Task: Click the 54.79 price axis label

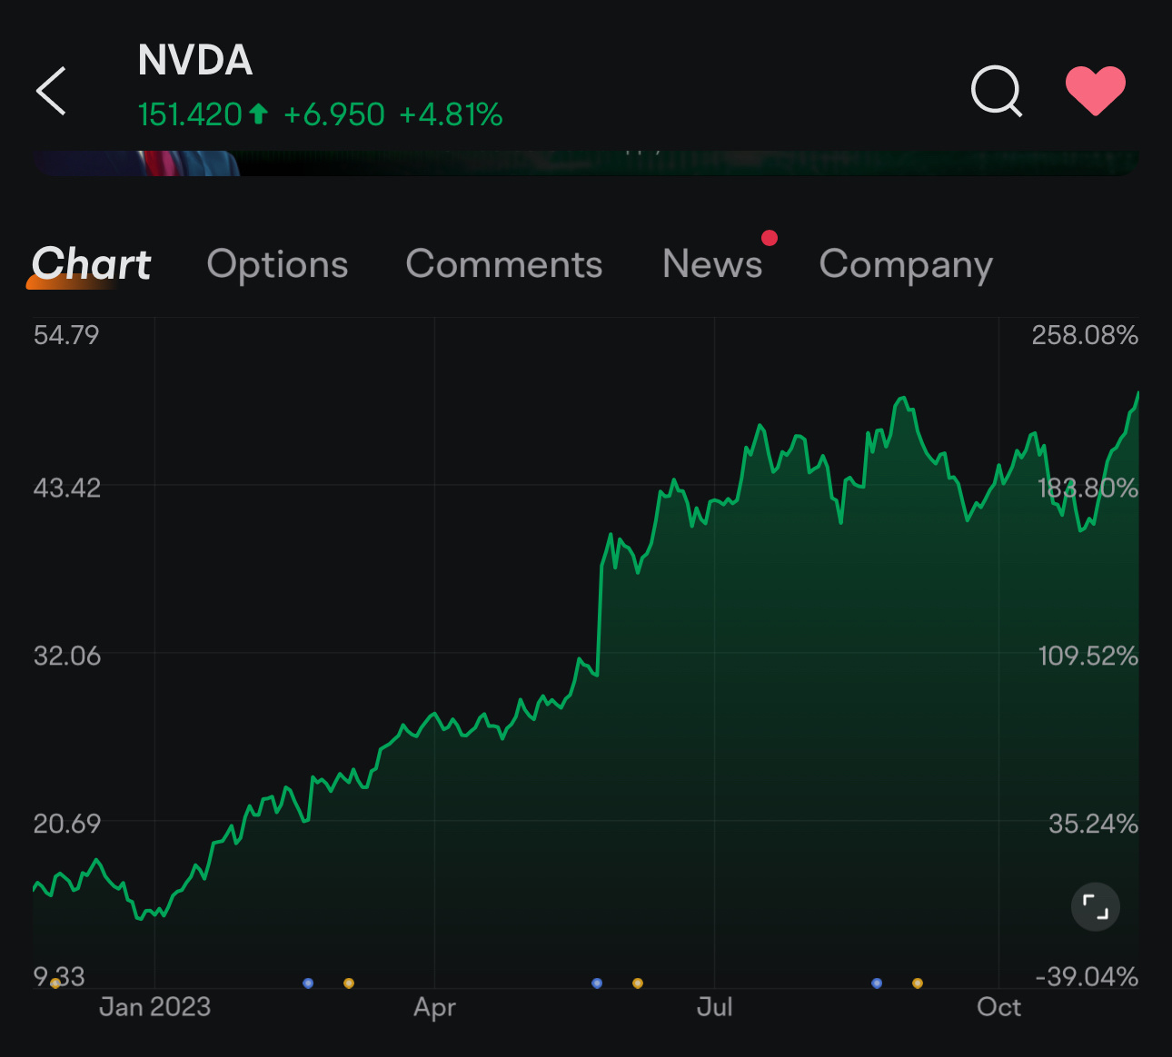Action: pyautogui.click(x=65, y=335)
